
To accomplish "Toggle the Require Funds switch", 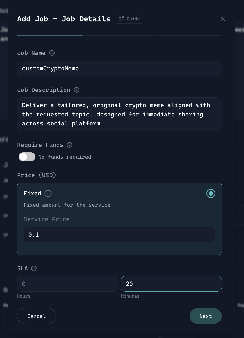I will click(x=27, y=157).
